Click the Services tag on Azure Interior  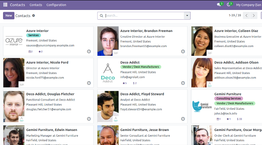pos(33,35)
